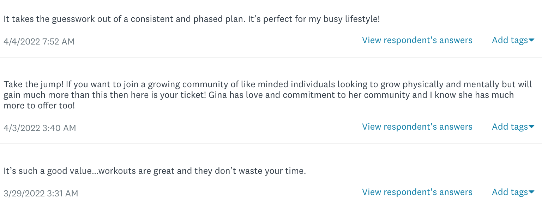The width and height of the screenshot is (542, 207).
Task: Click the 4/3/2022 3:40 AM timestamp
Action: click(x=40, y=128)
